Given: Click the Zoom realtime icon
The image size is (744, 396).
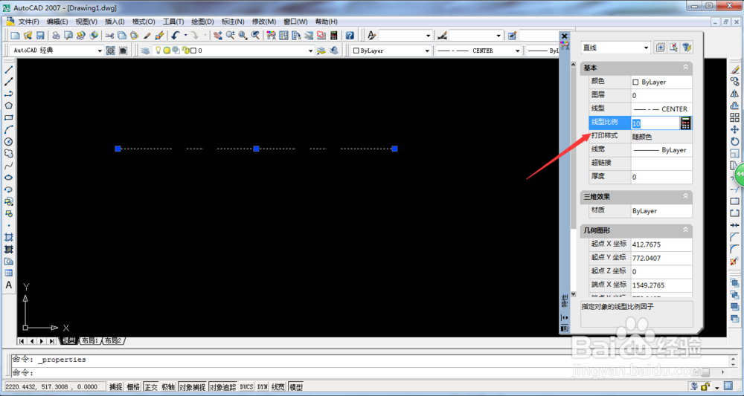Looking at the screenshot, I should [x=230, y=36].
